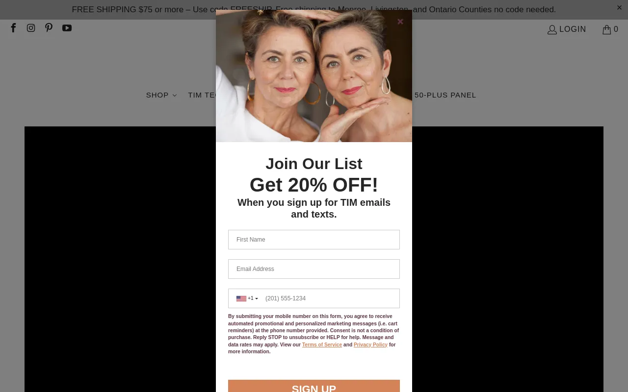Open the Instagram social icon
Viewport: 628px width, 392px height.
[31, 28]
